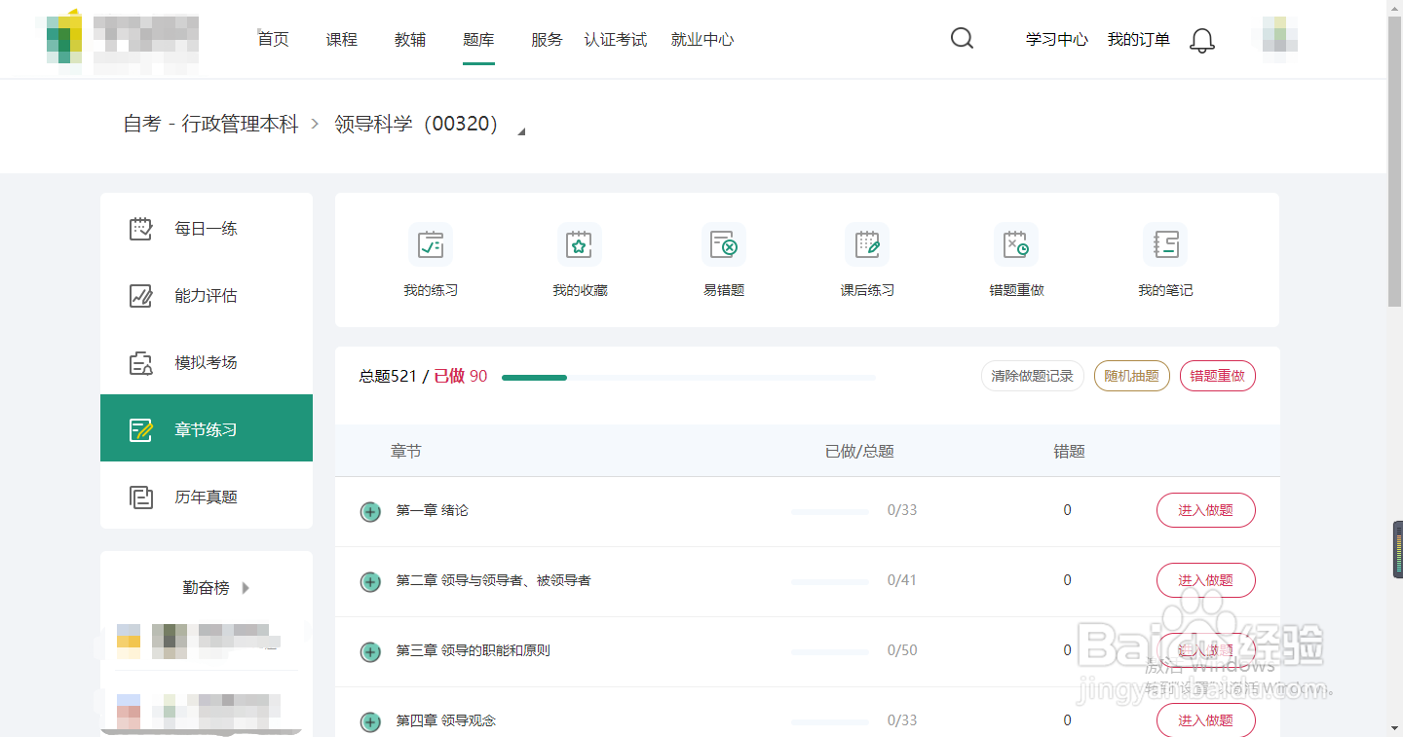Open the 我的笔记 notebook icon
This screenshot has height=737, width=1403.
tap(1165, 244)
